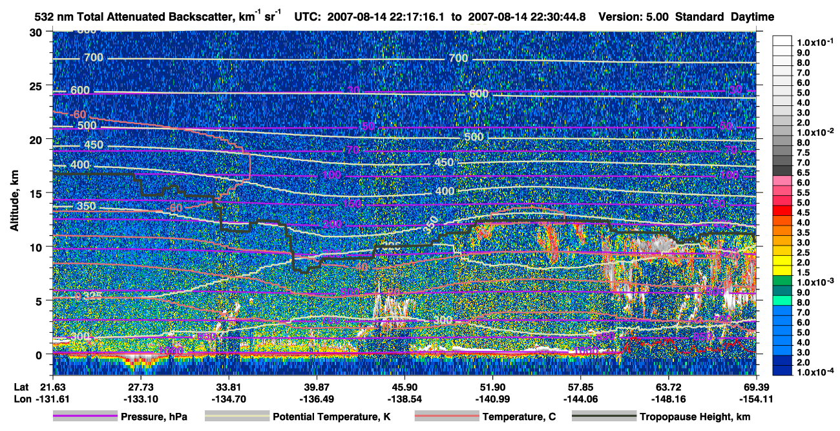Click the 'Pressure, hPa' legend label
The width and height of the screenshot is (840, 431).
tap(154, 417)
